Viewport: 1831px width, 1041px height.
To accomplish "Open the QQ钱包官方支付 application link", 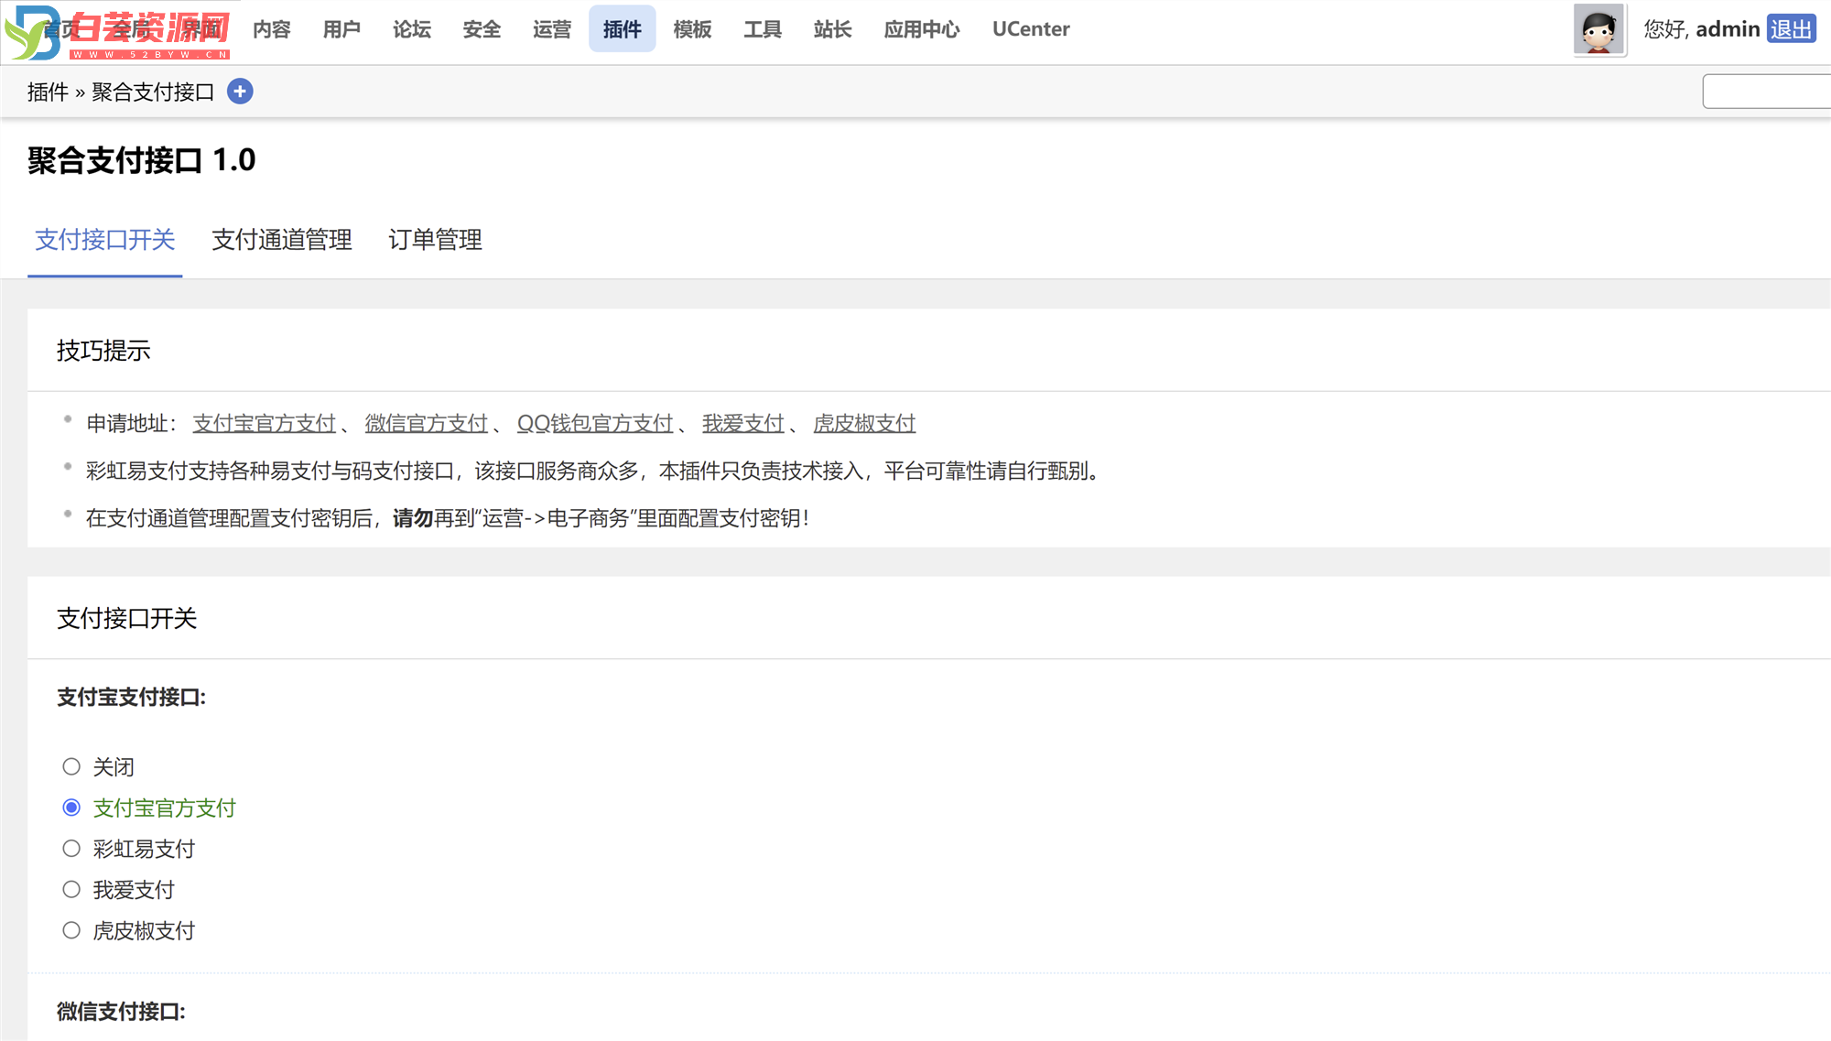I will tap(595, 423).
